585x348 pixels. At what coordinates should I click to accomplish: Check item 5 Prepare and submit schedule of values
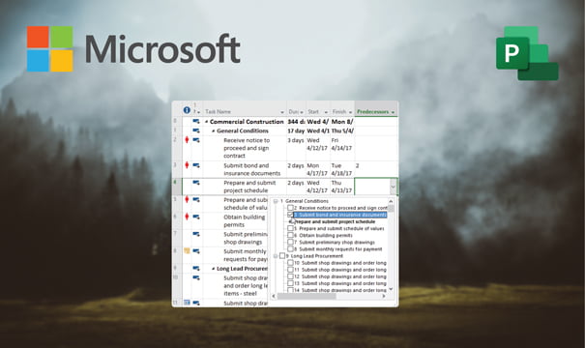(290, 228)
